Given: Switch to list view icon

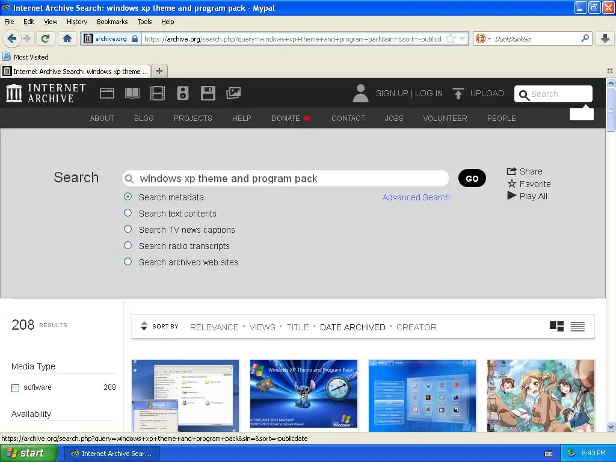Looking at the screenshot, I should 577,327.
